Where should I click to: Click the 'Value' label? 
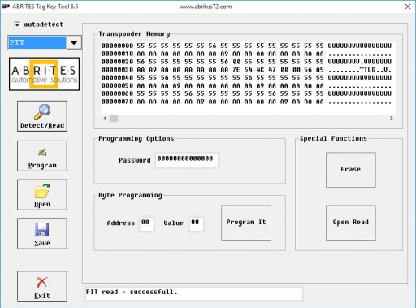173,223
